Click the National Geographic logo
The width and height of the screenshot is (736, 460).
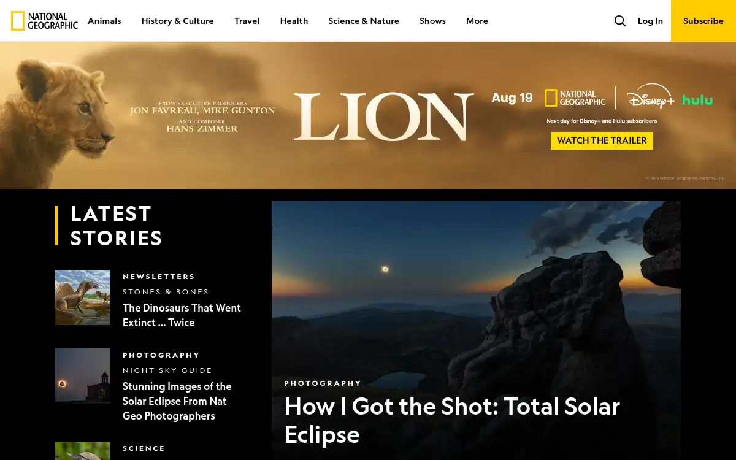(44, 21)
